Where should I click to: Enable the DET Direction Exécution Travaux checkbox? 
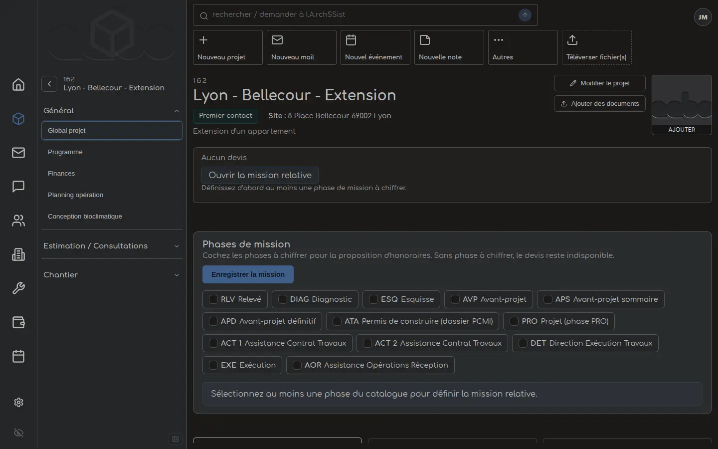coord(523,343)
